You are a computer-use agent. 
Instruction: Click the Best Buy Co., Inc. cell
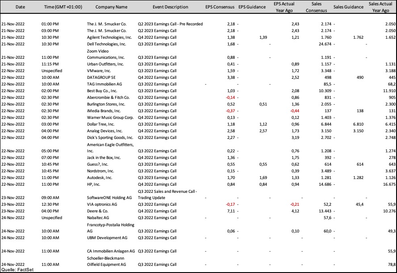tap(102, 91)
